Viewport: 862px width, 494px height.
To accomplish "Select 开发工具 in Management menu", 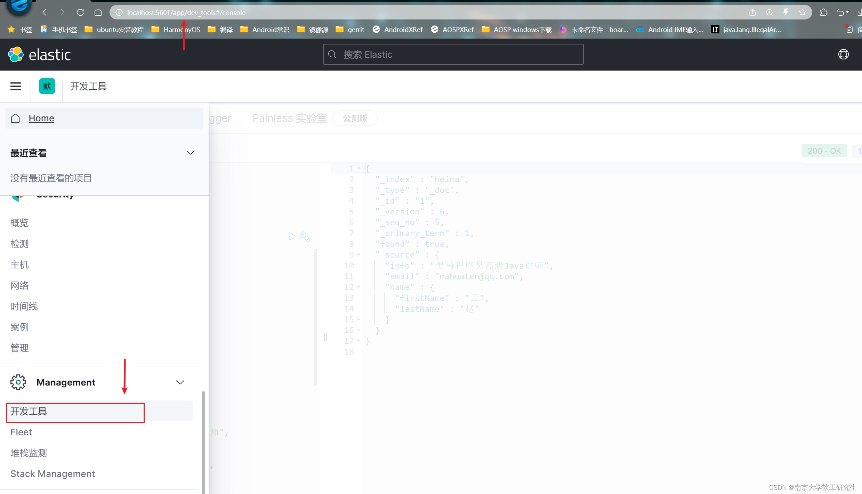I will click(99, 411).
